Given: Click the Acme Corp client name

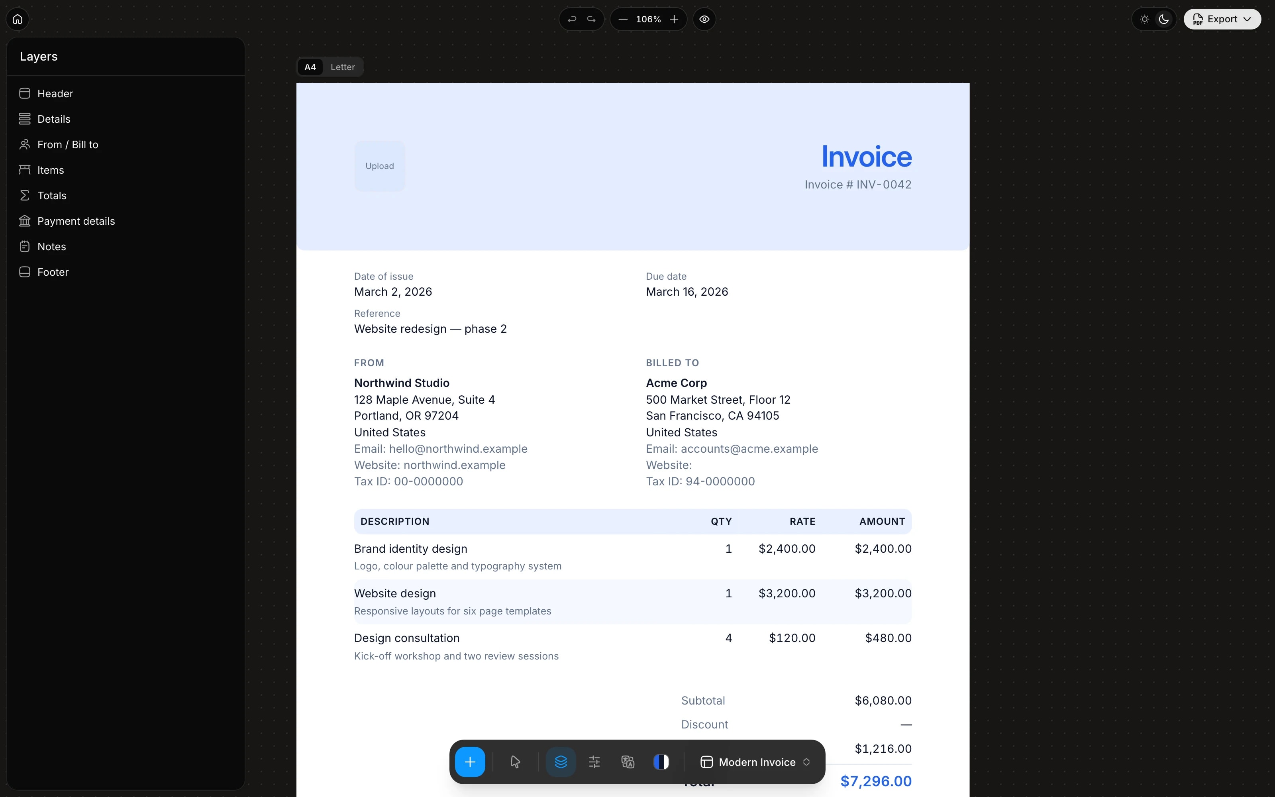Looking at the screenshot, I should [677, 383].
